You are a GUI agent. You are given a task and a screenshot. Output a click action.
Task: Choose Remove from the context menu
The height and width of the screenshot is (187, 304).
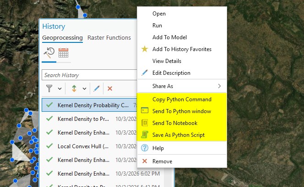pyautogui.click(x=182, y=161)
